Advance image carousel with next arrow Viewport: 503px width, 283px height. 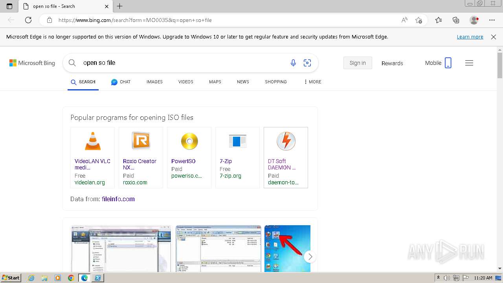310,257
